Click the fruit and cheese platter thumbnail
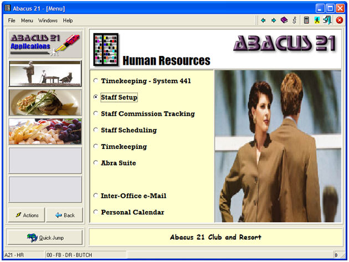The image size is (349, 262). (45, 132)
